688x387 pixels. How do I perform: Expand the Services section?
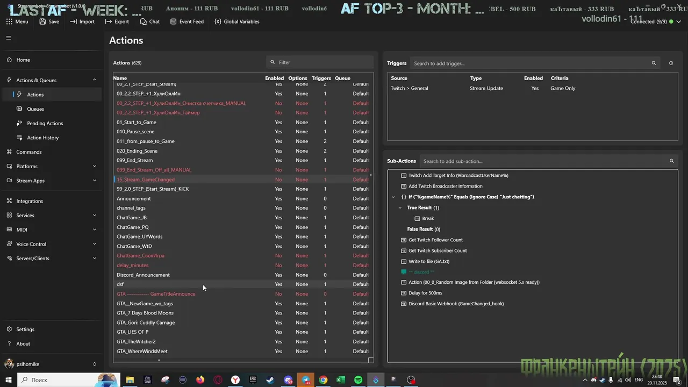tap(95, 215)
